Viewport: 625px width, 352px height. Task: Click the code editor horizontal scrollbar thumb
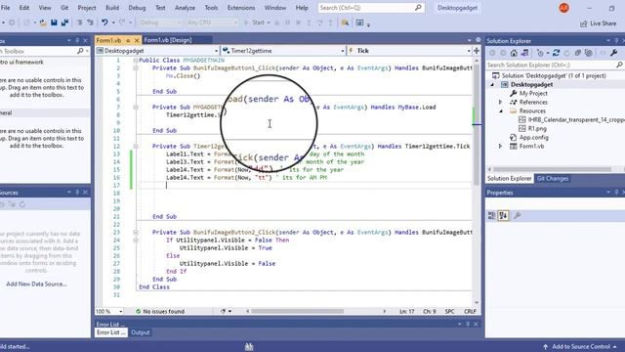297,311
